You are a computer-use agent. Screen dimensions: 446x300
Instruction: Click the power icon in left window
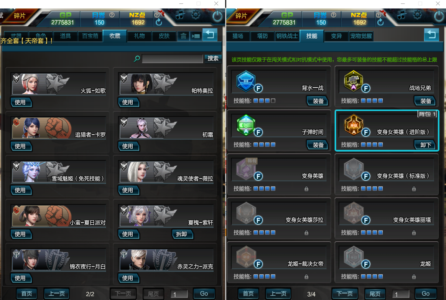(x=217, y=16)
